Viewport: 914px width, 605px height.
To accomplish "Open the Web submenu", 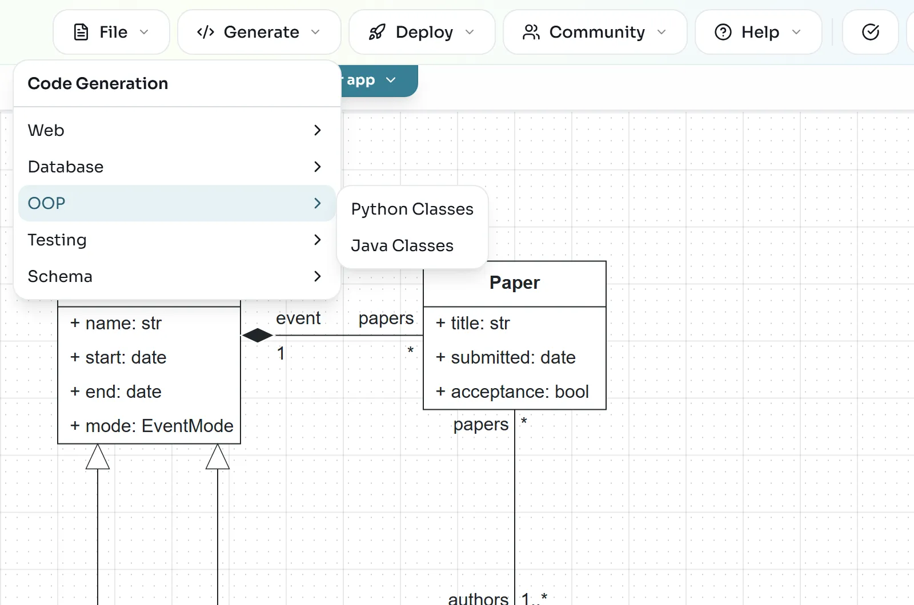I will (177, 130).
